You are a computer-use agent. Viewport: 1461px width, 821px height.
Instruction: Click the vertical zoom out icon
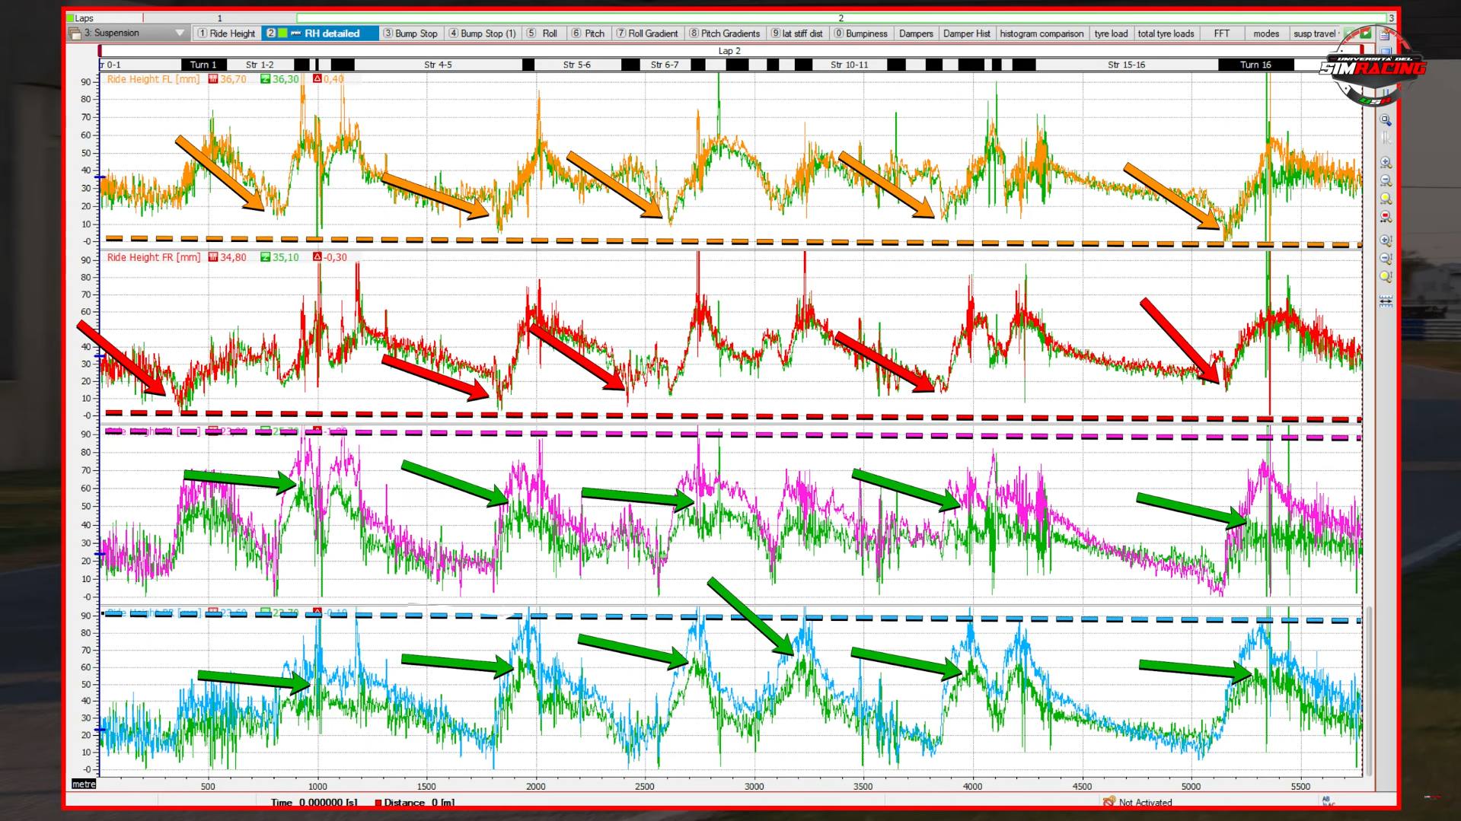click(1386, 259)
